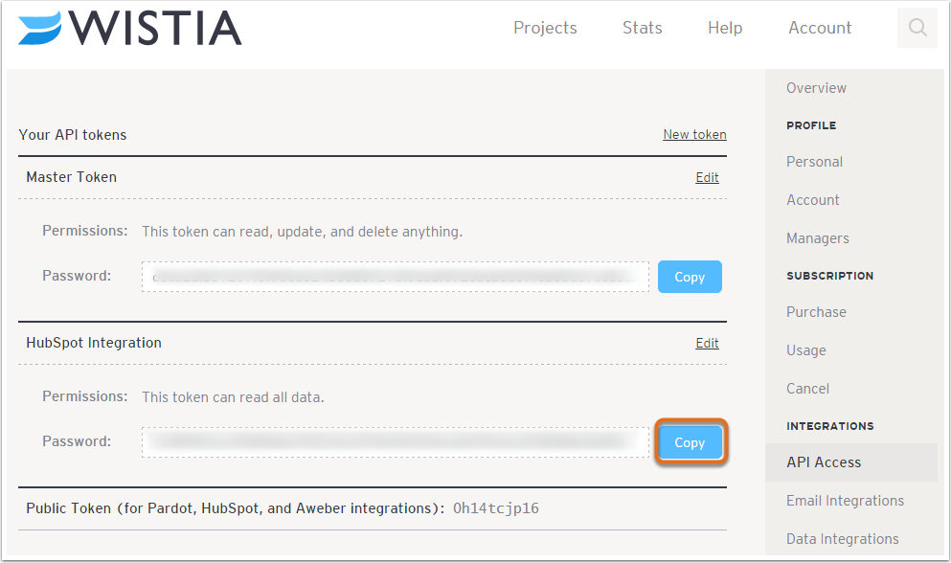Edit the HubSpot Integration token
This screenshot has height=563, width=951.
pyautogui.click(x=707, y=344)
